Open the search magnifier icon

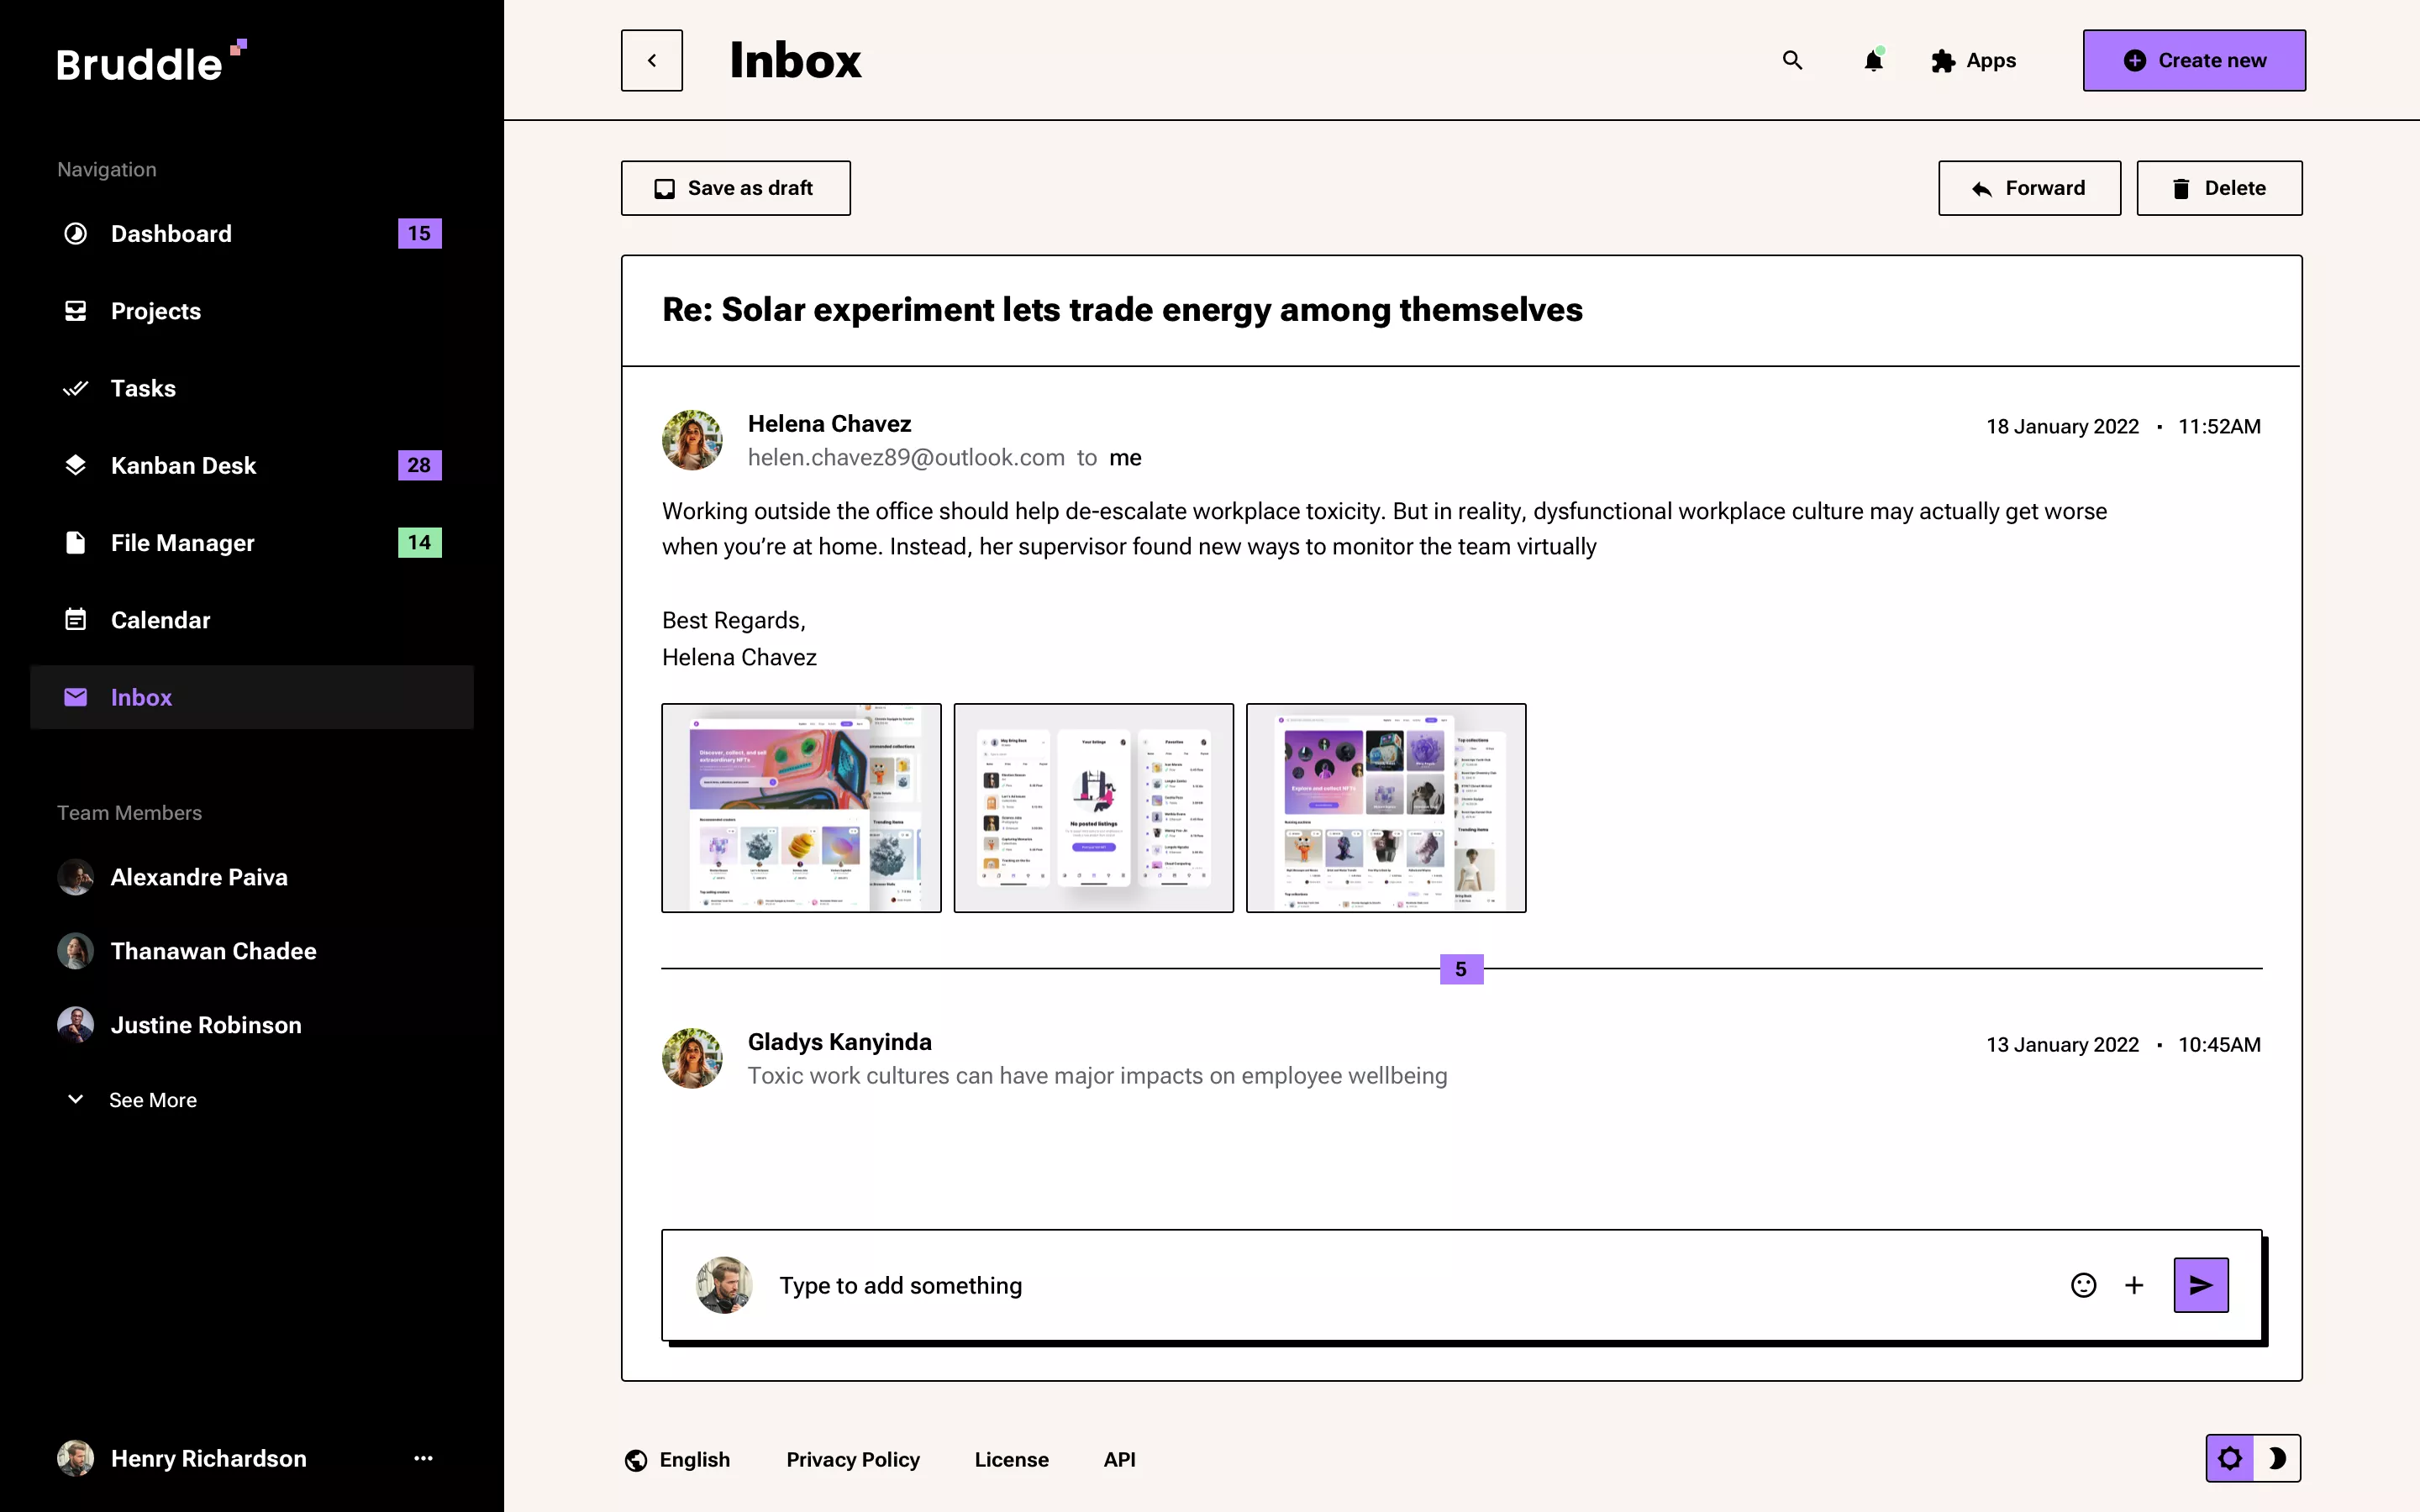pyautogui.click(x=1791, y=60)
